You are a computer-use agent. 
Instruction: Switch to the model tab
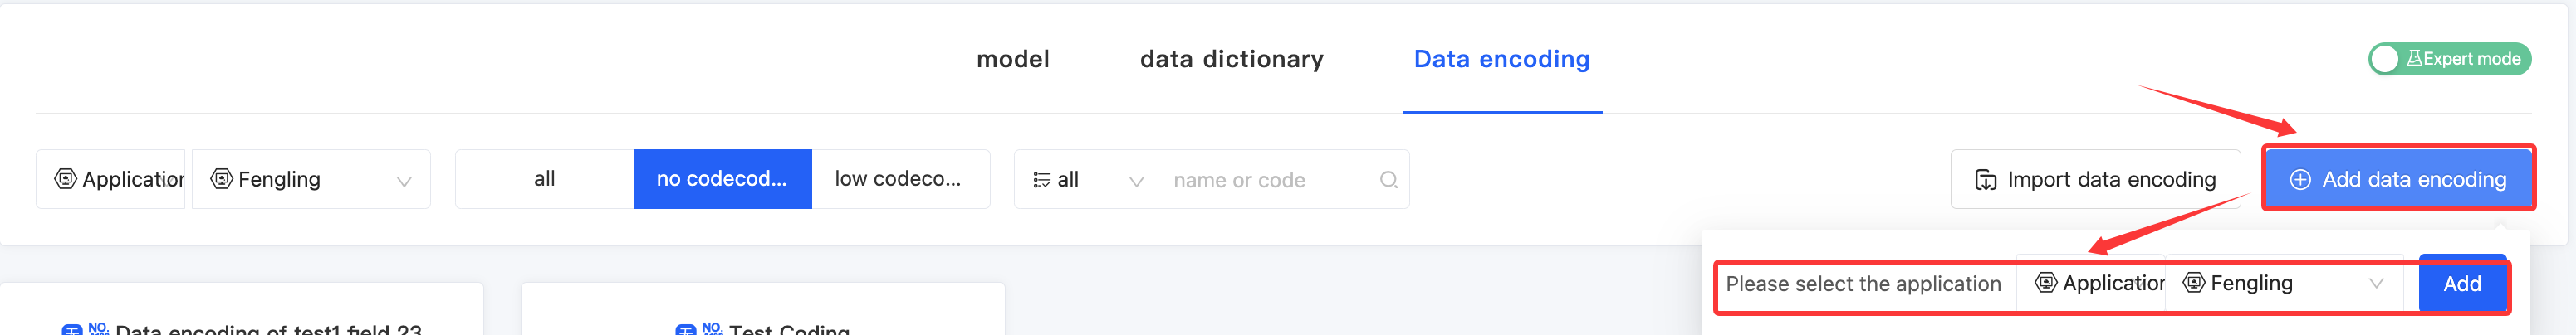pos(1012,59)
